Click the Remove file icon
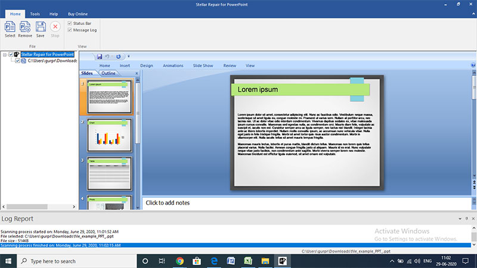Viewport: 477px width, 268px height. pos(25,27)
